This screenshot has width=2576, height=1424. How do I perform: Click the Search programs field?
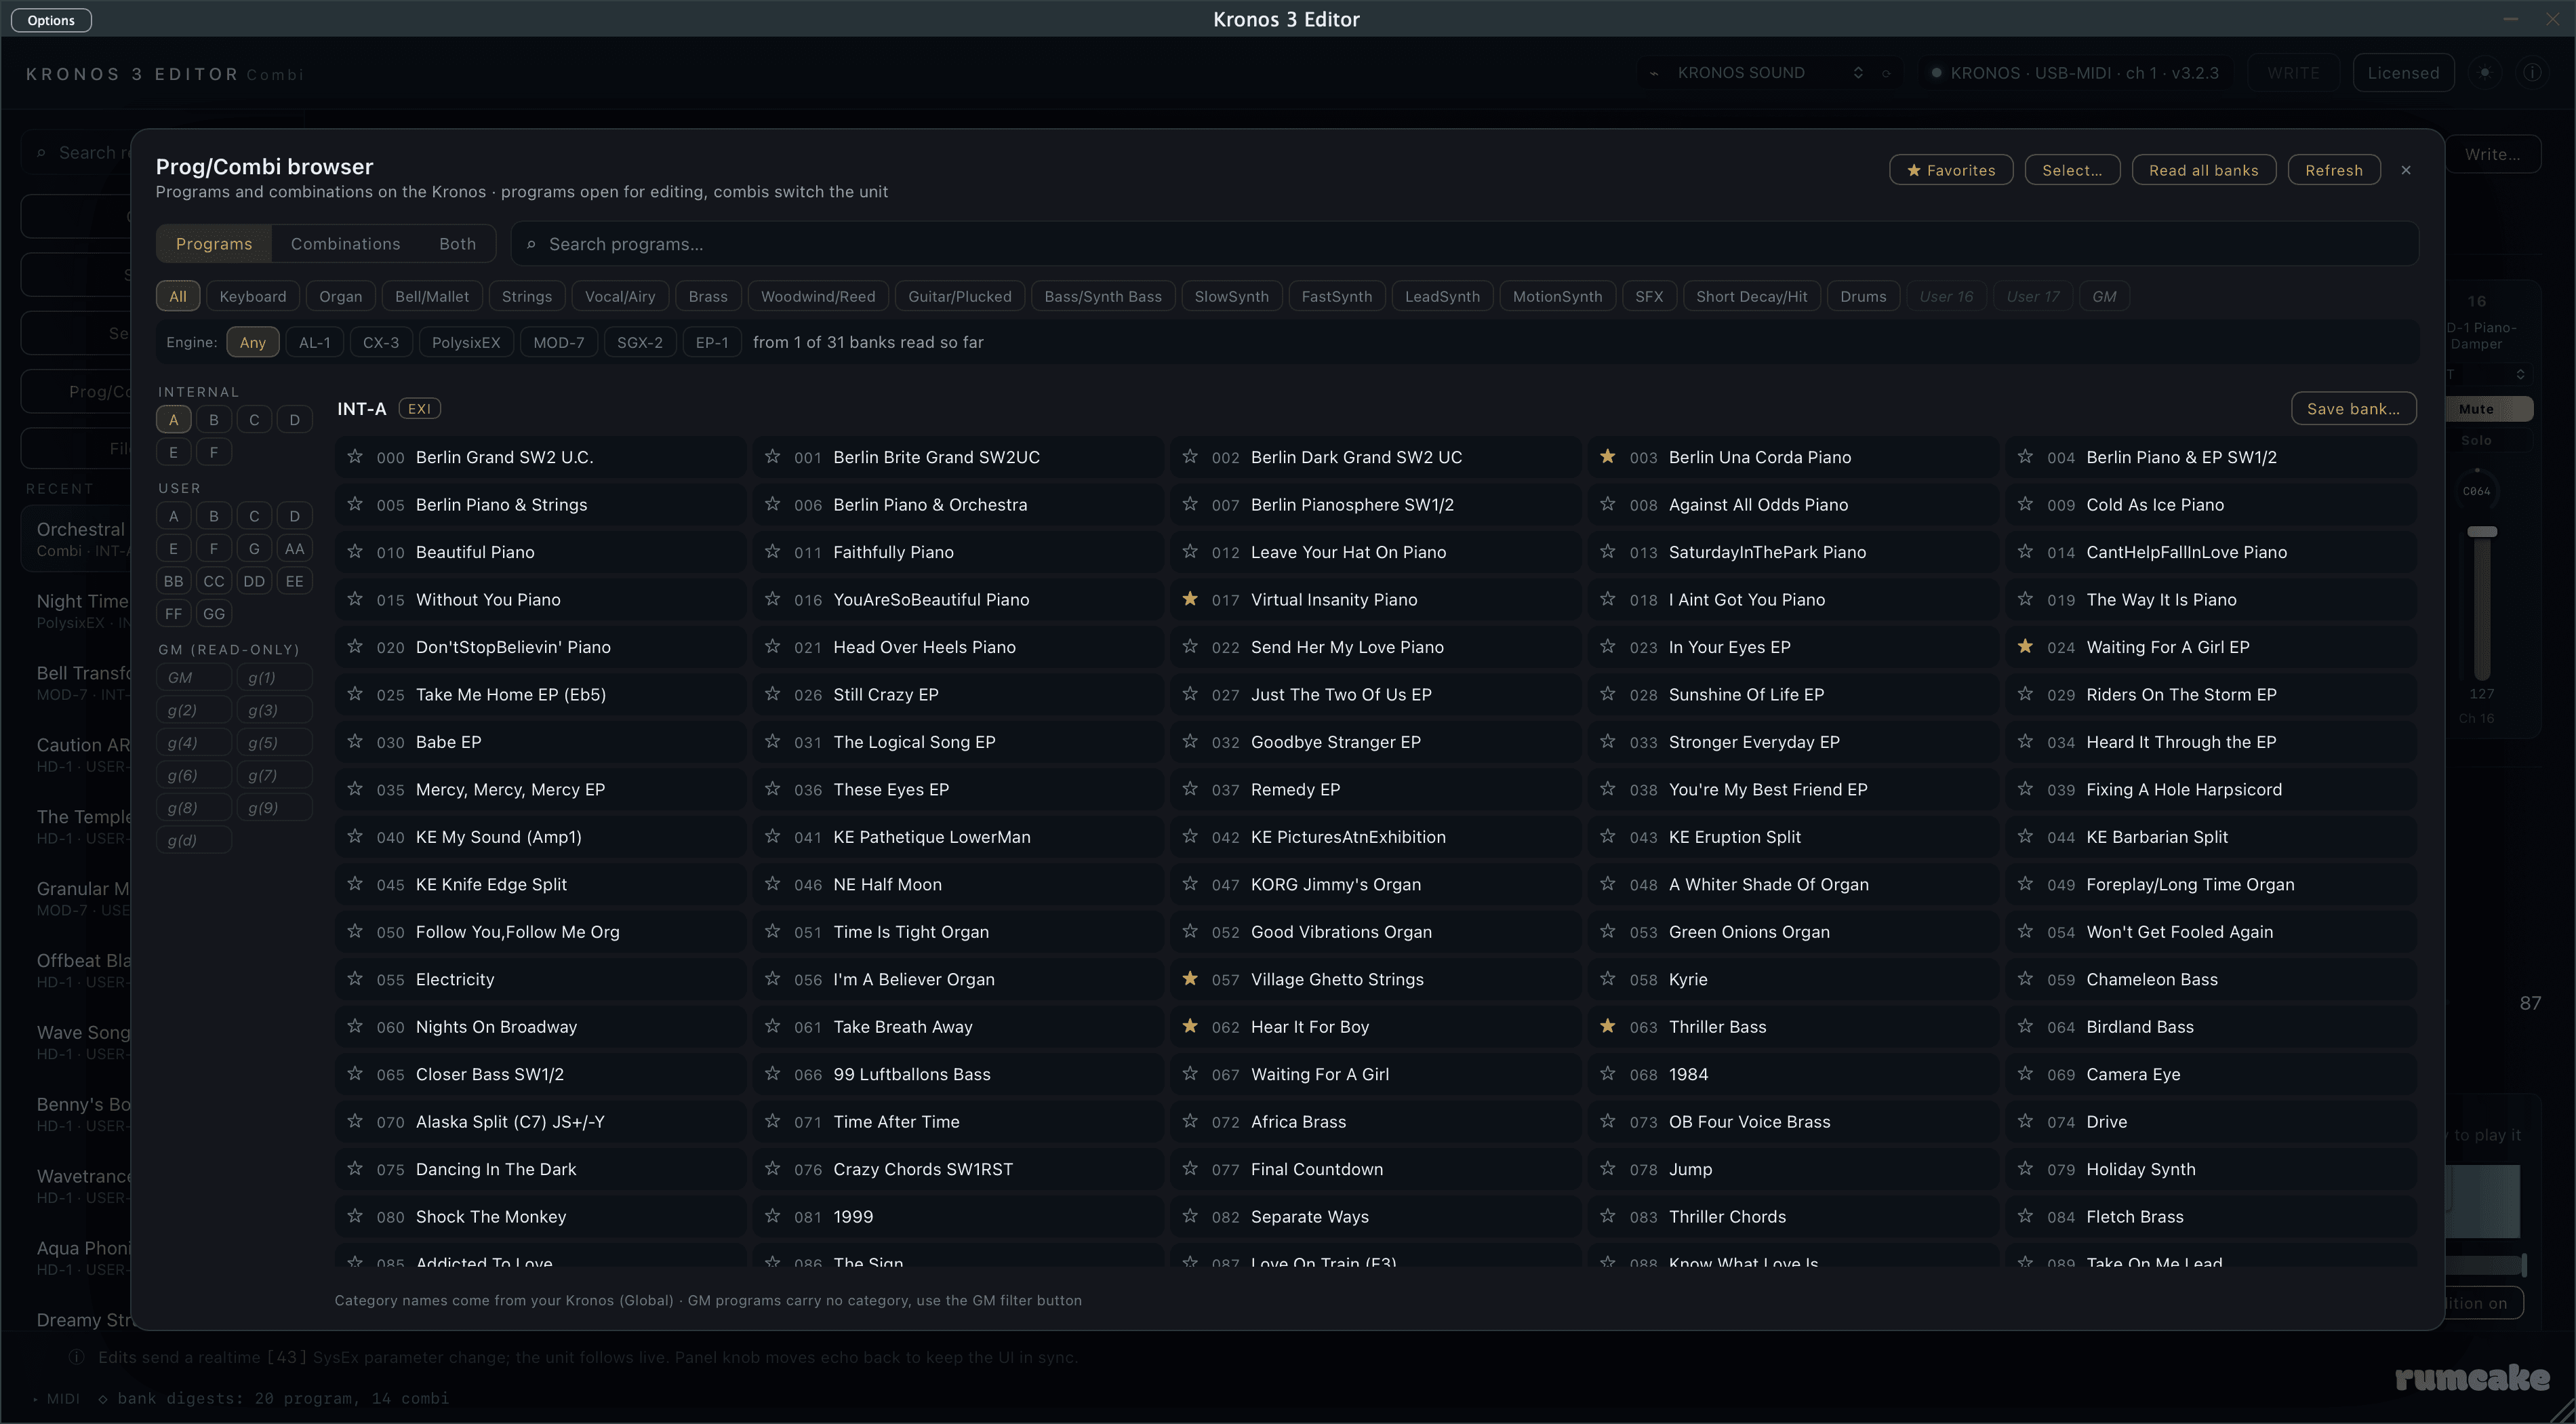pyautogui.click(x=1464, y=245)
